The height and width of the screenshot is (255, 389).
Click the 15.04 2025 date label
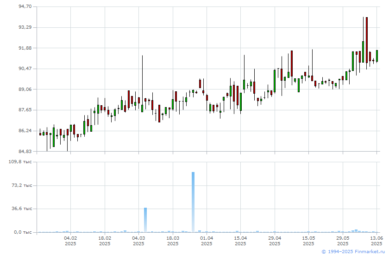click(x=240, y=241)
